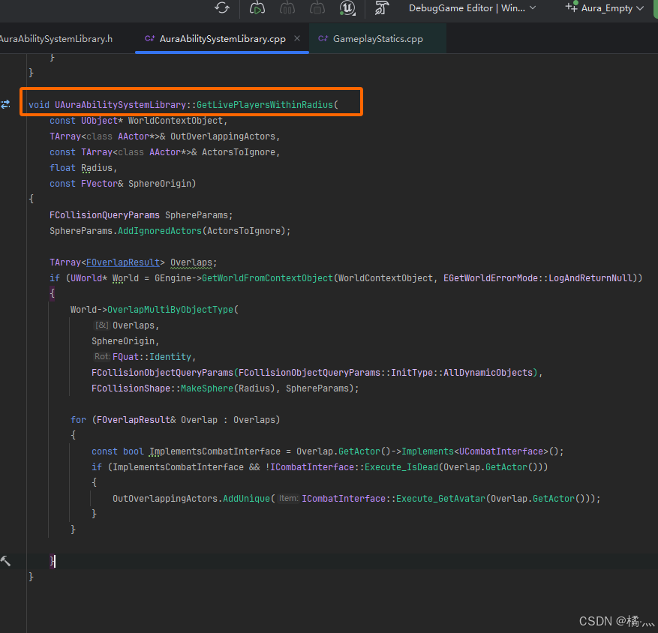Viewport: 658px width, 633px height.
Task: Click the [&] inlay hint before Overlaps
Action: click(101, 325)
